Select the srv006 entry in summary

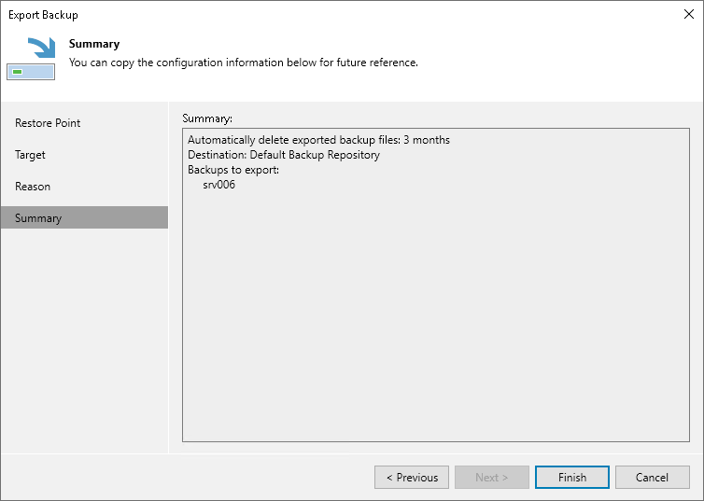[x=218, y=185]
